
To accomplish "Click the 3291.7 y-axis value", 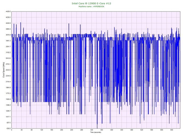I will tap(8, 47).
